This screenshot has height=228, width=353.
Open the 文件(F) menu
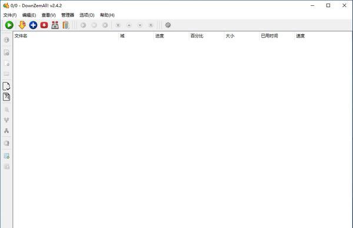coord(10,15)
